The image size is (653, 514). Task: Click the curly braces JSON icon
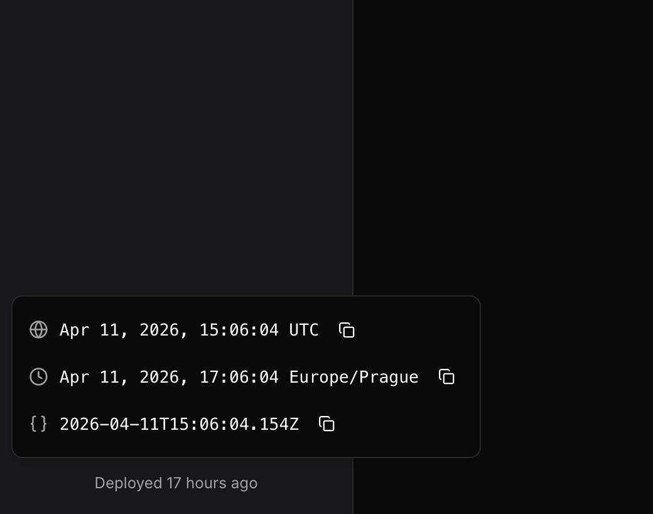coord(39,424)
